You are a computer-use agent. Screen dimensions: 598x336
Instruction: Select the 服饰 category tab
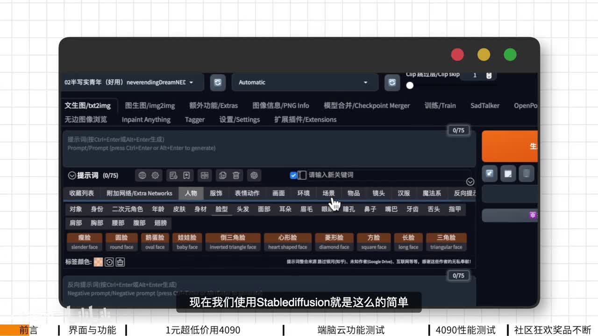216,193
